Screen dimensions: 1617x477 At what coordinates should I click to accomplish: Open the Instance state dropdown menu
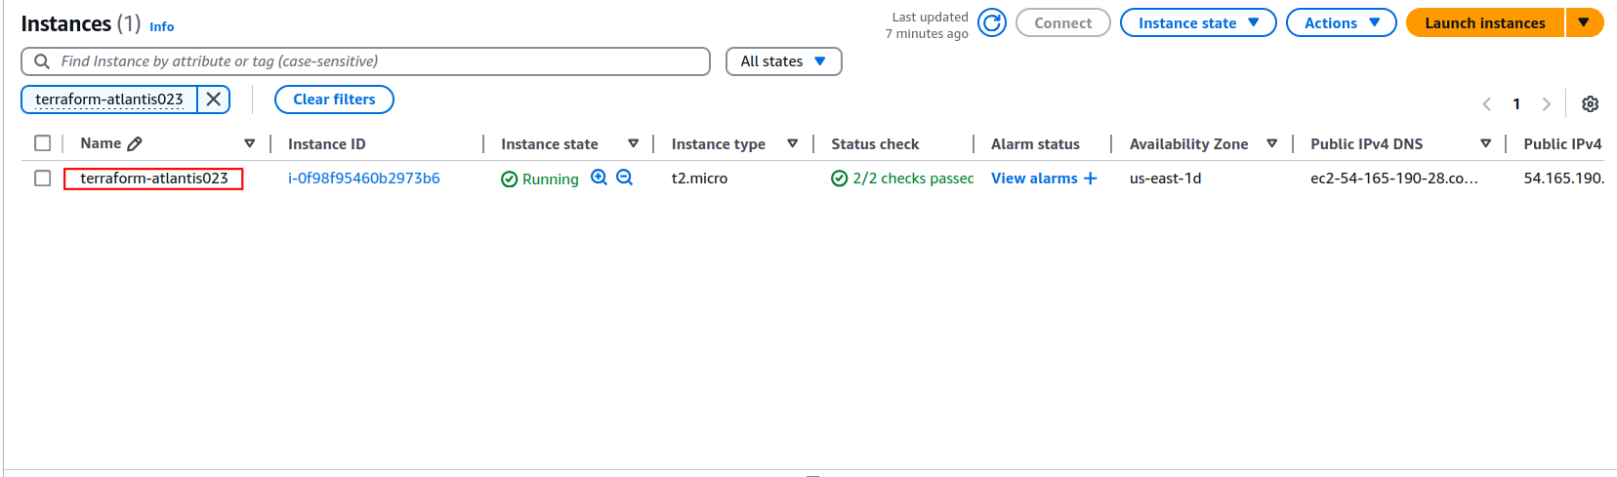coord(1198,22)
